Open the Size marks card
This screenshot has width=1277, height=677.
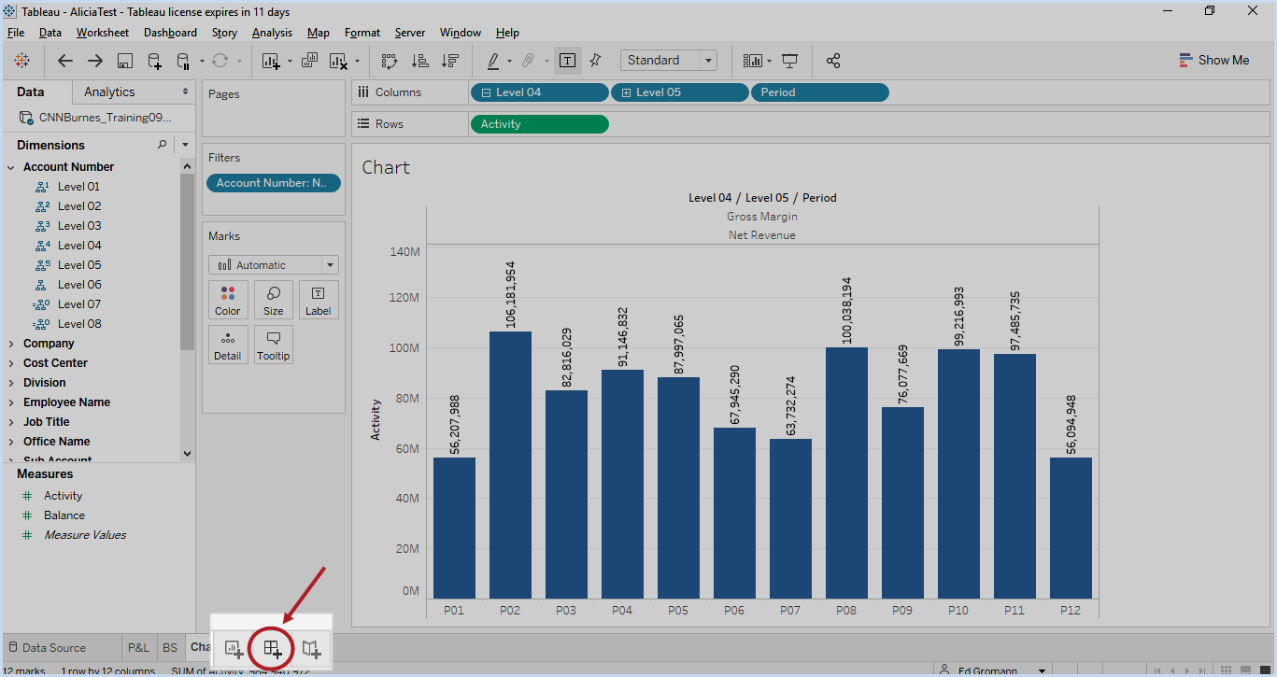[x=274, y=300]
